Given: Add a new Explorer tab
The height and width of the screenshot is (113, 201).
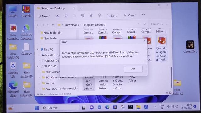Looking at the screenshot, I should pos(82,8).
